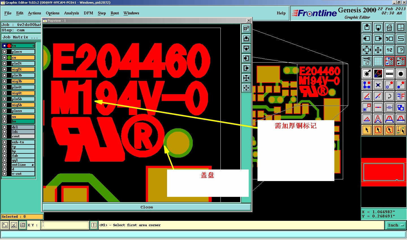Click the mirror F flip tool
407x240 pixels.
[x=401, y=96]
